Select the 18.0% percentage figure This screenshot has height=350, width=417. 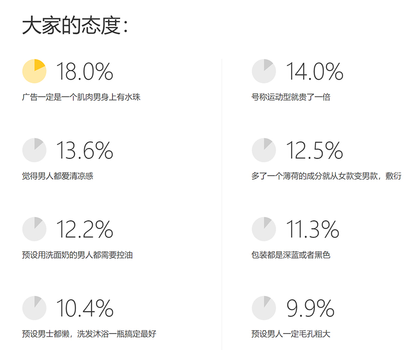coord(85,71)
